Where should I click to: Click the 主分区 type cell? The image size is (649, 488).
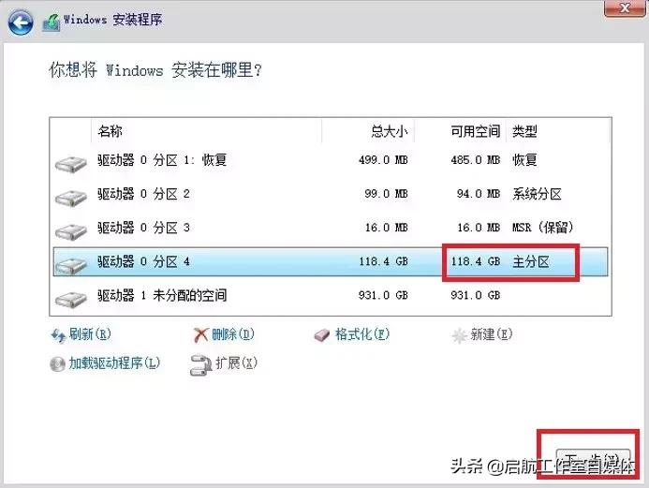531,262
